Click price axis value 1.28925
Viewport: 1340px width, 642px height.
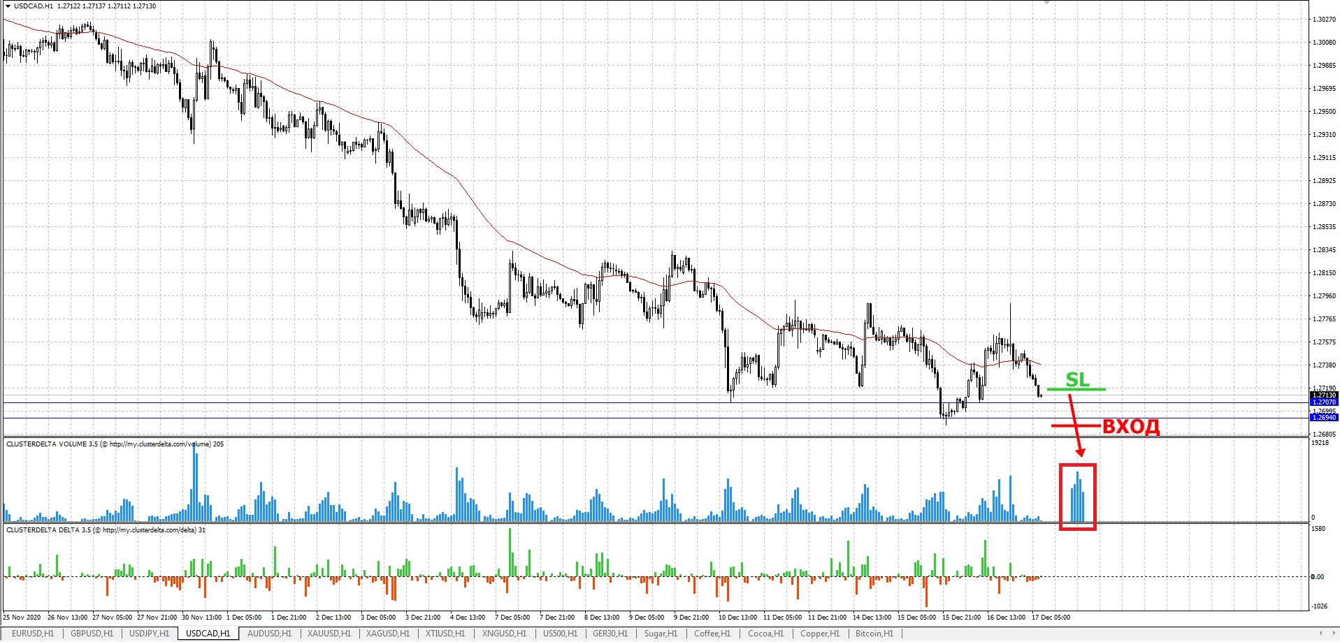pos(1324,181)
